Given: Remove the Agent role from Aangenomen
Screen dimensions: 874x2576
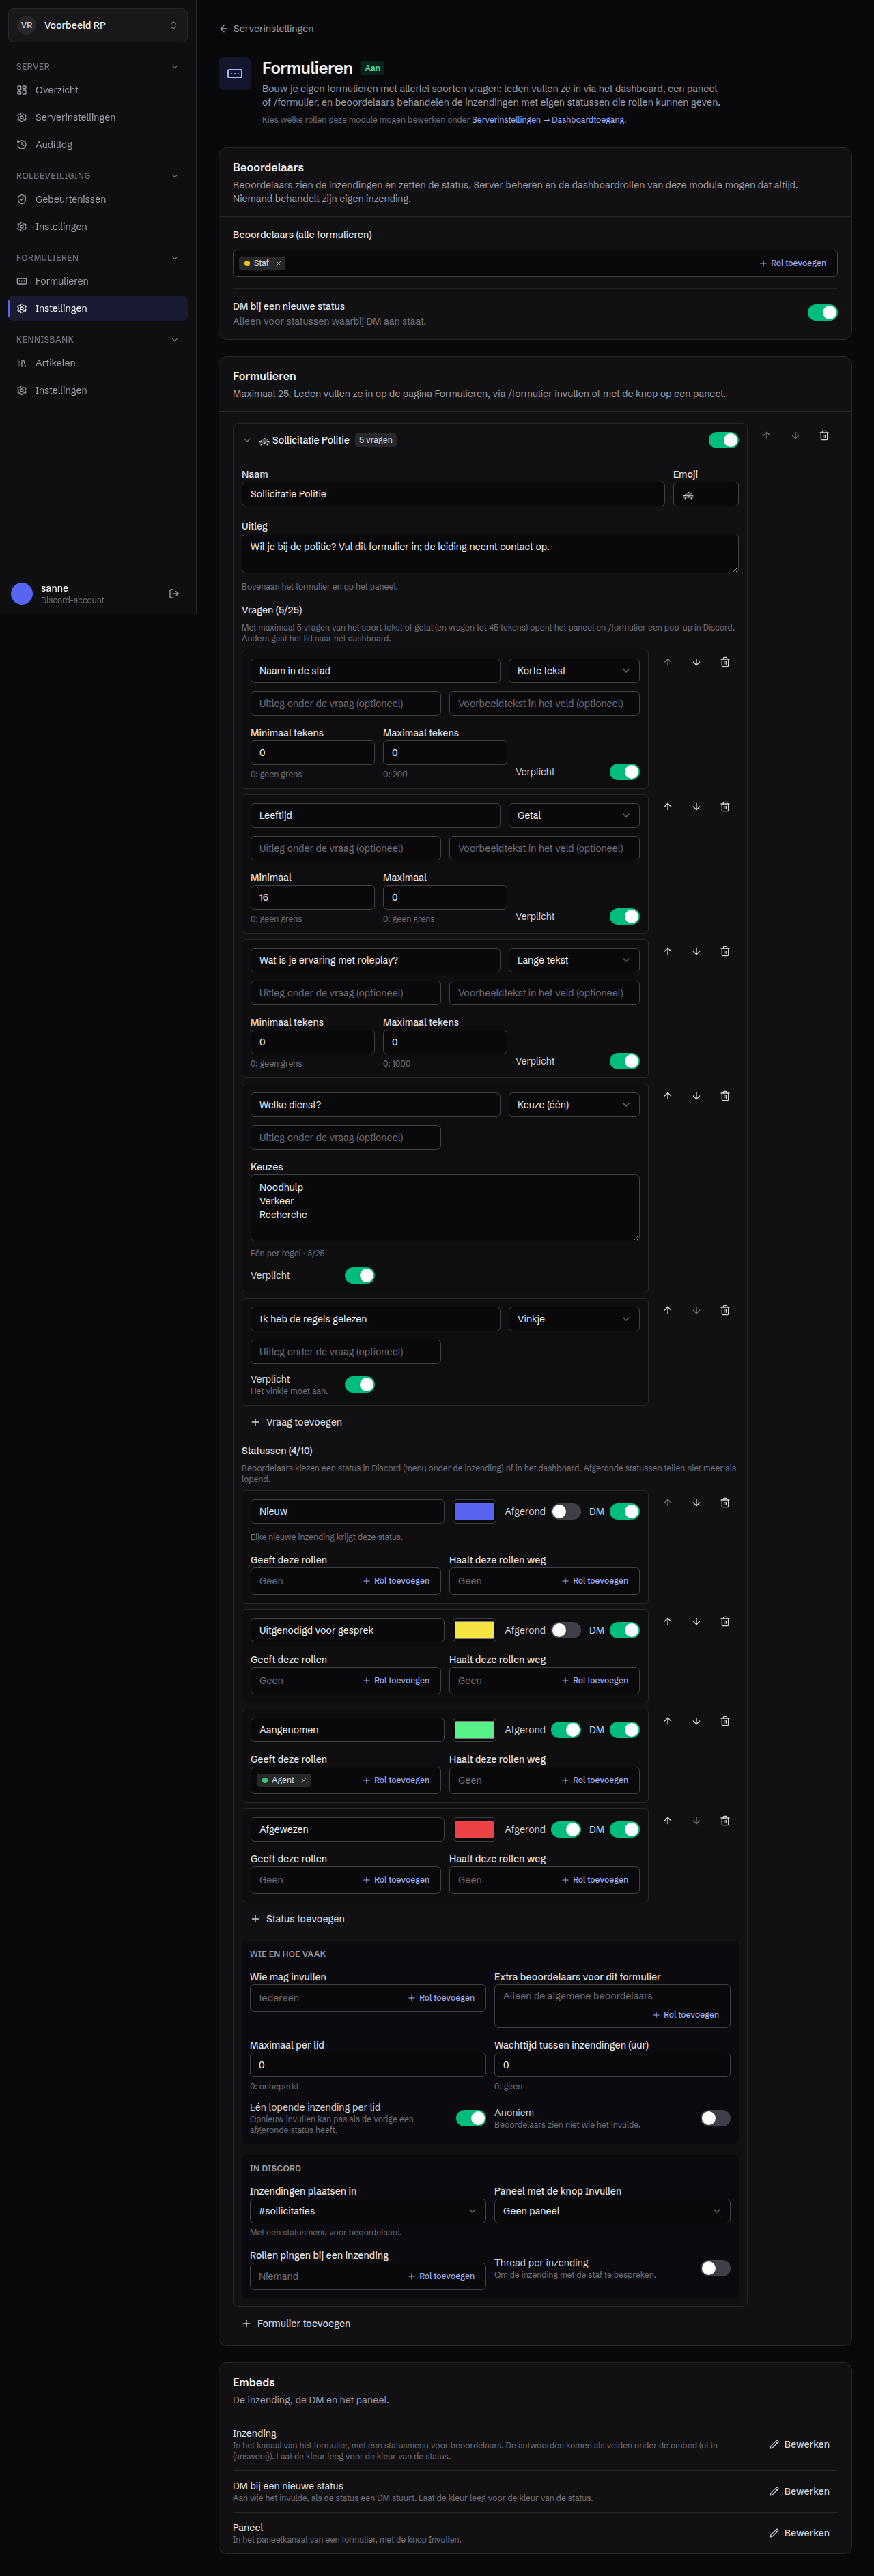Looking at the screenshot, I should click(x=303, y=1780).
